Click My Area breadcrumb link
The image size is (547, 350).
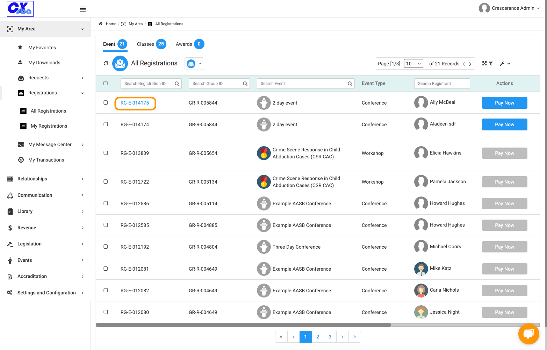[x=136, y=24]
